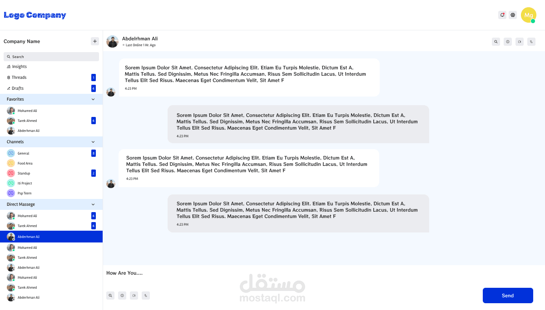Click the phone icon below message input

146,295
